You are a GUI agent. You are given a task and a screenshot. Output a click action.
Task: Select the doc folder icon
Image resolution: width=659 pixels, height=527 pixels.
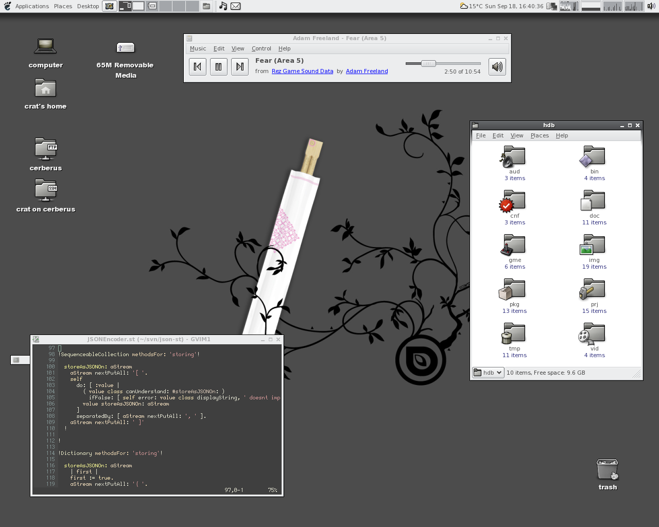(x=593, y=201)
